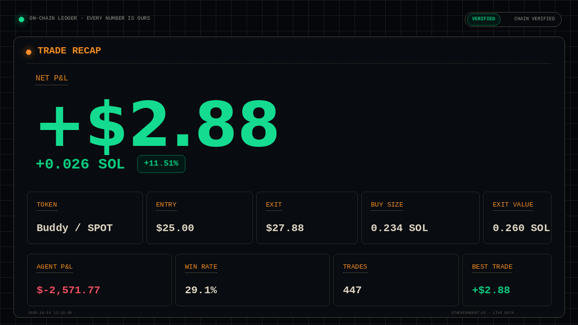Click the green status dot at top left
The width and height of the screenshot is (578, 325).
click(x=21, y=19)
